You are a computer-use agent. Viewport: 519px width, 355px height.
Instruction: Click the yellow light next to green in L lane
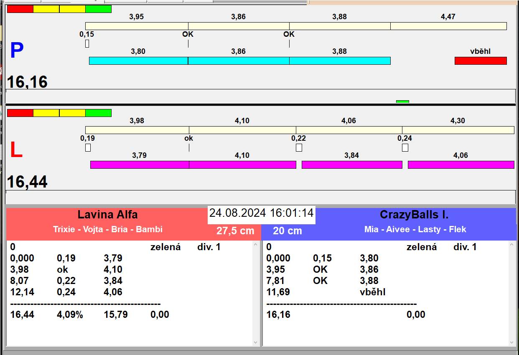(72, 113)
